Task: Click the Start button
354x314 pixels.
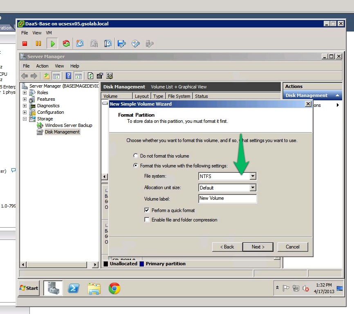Action: point(29,288)
